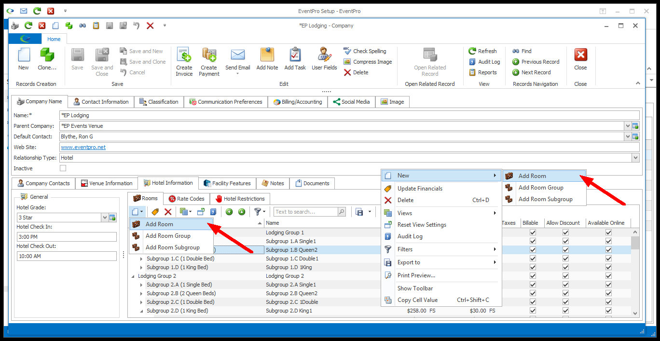Click Create Payment in the ribbon

209,62
